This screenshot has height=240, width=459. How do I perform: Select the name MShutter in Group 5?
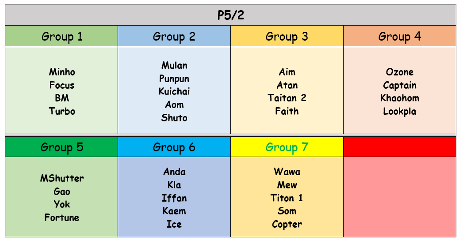(62, 178)
